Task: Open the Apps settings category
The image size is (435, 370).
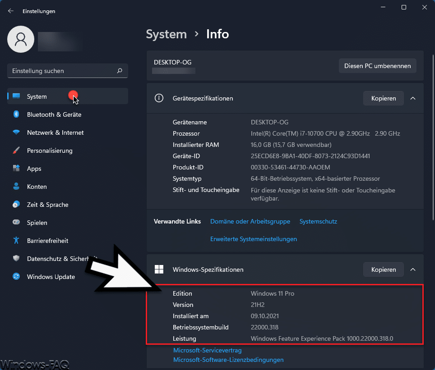Action: pos(68,168)
